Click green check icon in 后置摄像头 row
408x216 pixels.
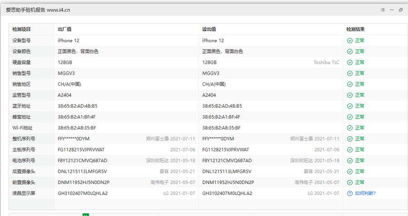point(350,171)
